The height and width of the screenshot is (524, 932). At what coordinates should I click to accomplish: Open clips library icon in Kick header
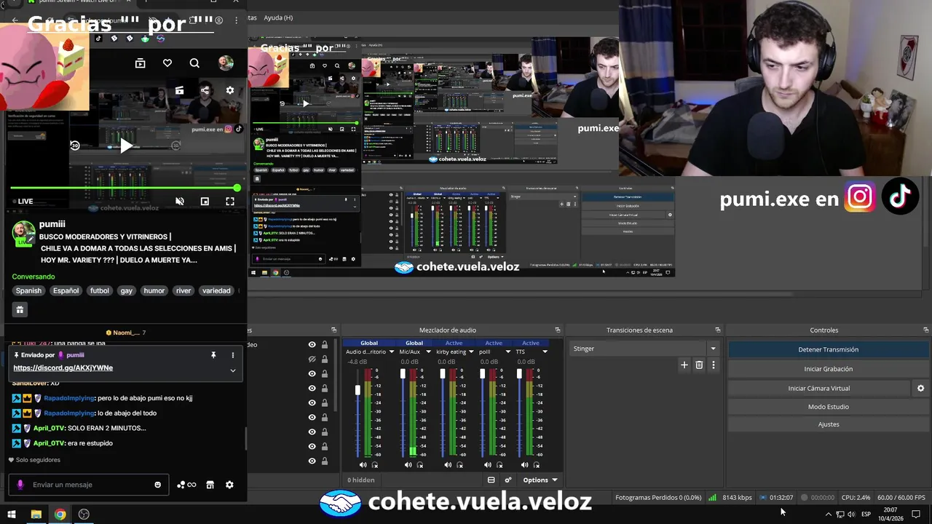[x=141, y=63]
